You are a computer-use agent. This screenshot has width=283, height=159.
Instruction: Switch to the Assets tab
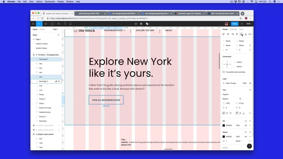coord(42,29)
